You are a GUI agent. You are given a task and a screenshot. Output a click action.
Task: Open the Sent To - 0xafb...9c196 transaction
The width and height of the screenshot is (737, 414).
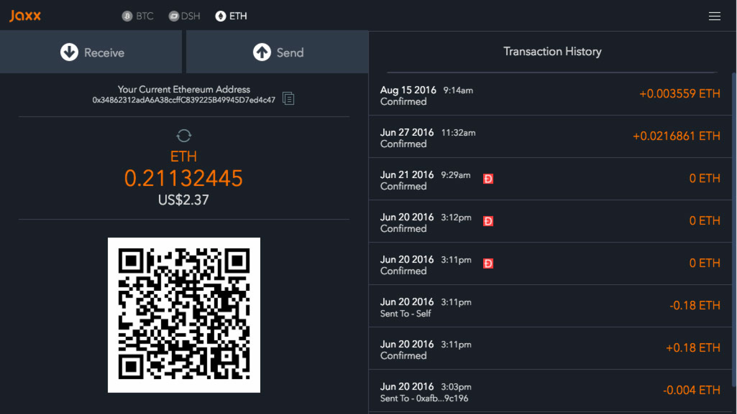(x=550, y=391)
